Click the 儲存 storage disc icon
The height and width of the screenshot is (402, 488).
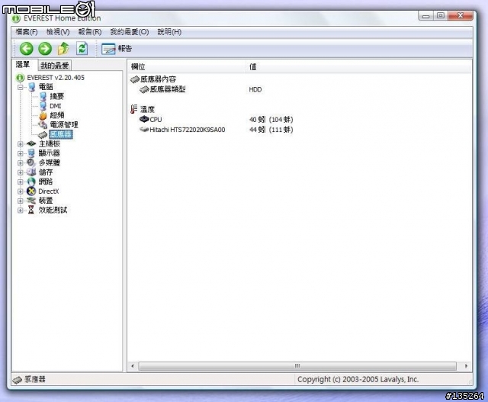(x=31, y=172)
